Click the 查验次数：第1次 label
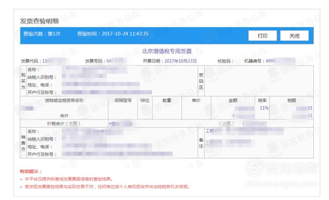 (x=42, y=34)
